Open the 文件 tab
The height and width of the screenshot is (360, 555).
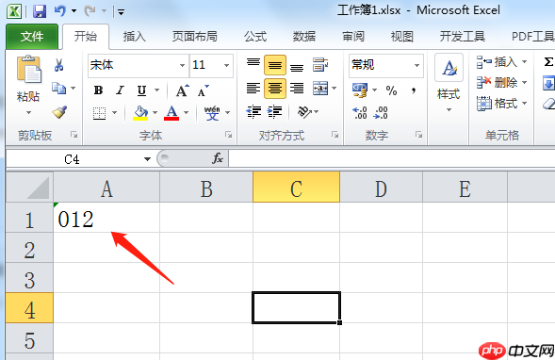click(32, 37)
